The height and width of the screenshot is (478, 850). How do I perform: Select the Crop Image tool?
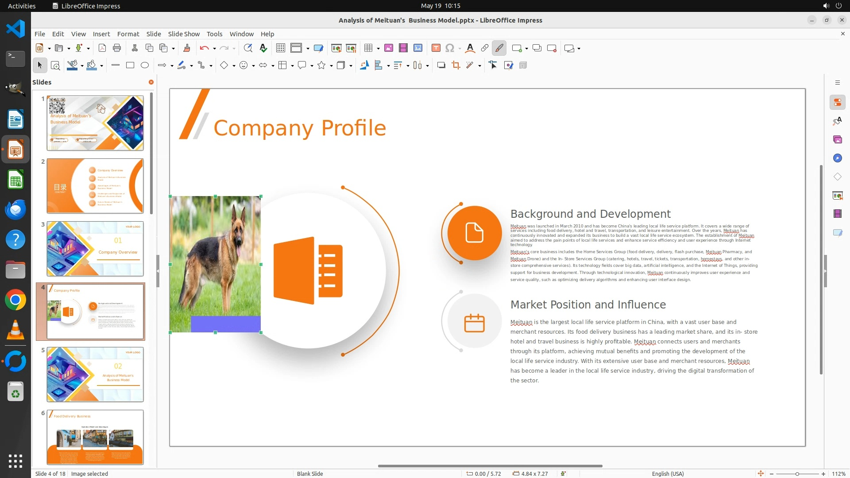[456, 66]
